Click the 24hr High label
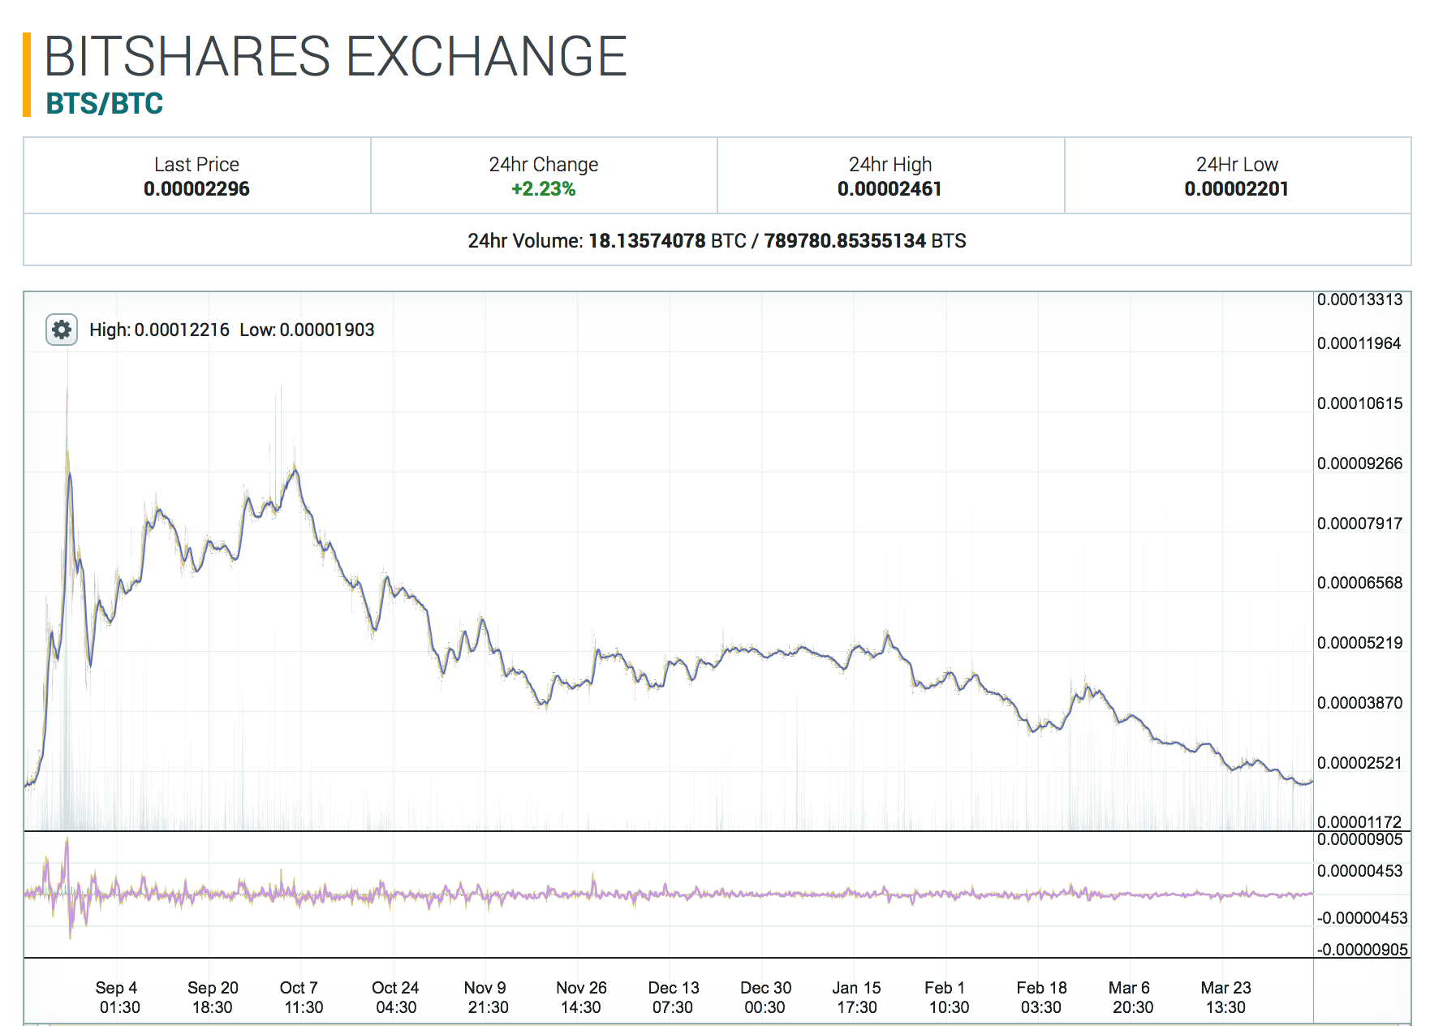The height and width of the screenshot is (1026, 1430). (x=890, y=165)
